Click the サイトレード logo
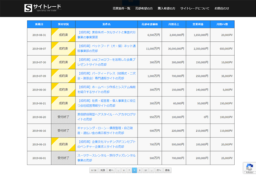 tap(42, 8)
